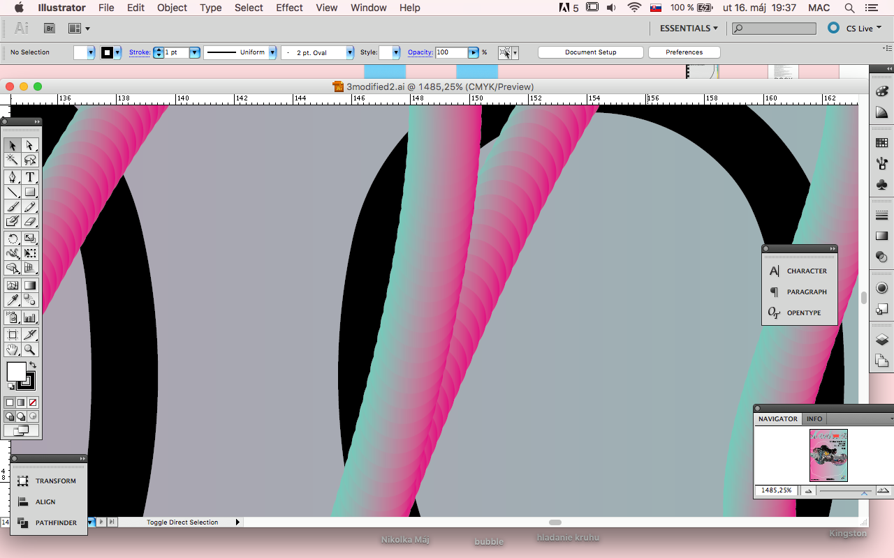Select the Free Transform tool
The height and width of the screenshot is (558, 894).
point(29,253)
